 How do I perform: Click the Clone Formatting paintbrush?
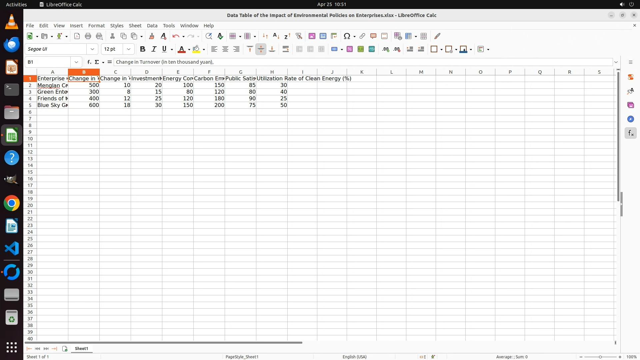coord(152,36)
